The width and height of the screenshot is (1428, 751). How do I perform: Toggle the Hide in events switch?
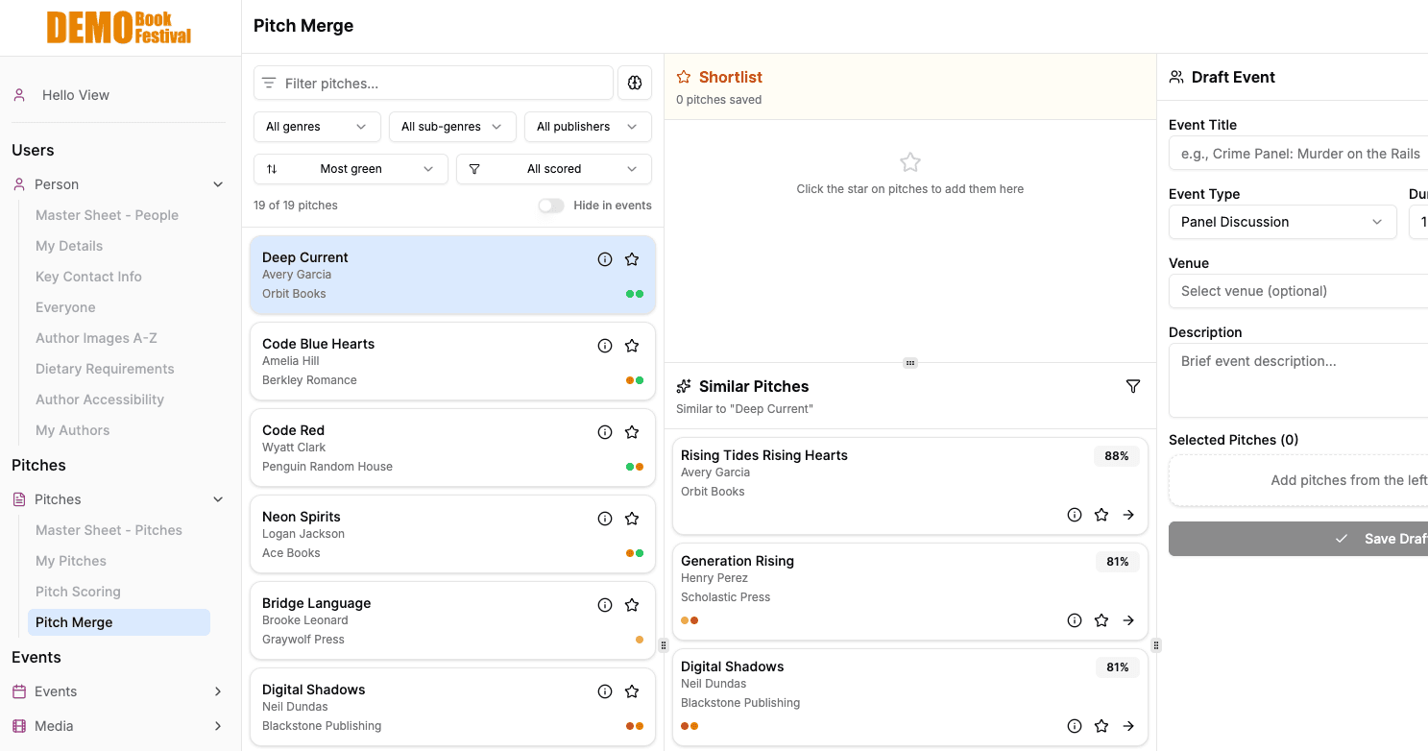[550, 205]
